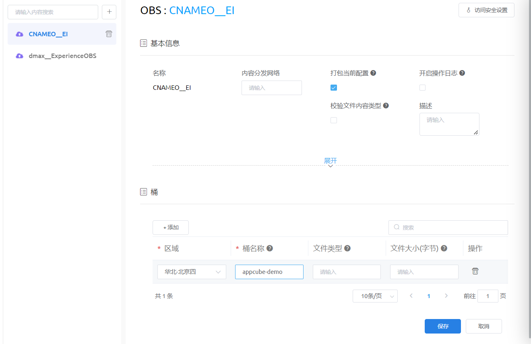Focus the 内容分发网络 input field
The image size is (531, 344).
click(x=272, y=88)
